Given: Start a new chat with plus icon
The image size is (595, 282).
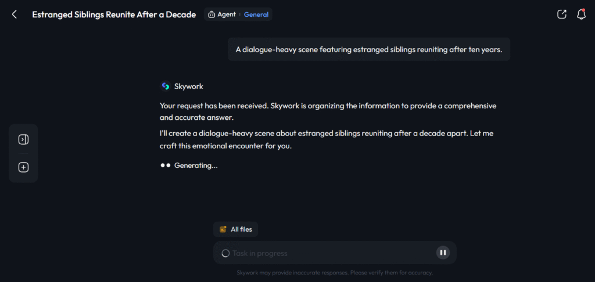Looking at the screenshot, I should pos(23,167).
